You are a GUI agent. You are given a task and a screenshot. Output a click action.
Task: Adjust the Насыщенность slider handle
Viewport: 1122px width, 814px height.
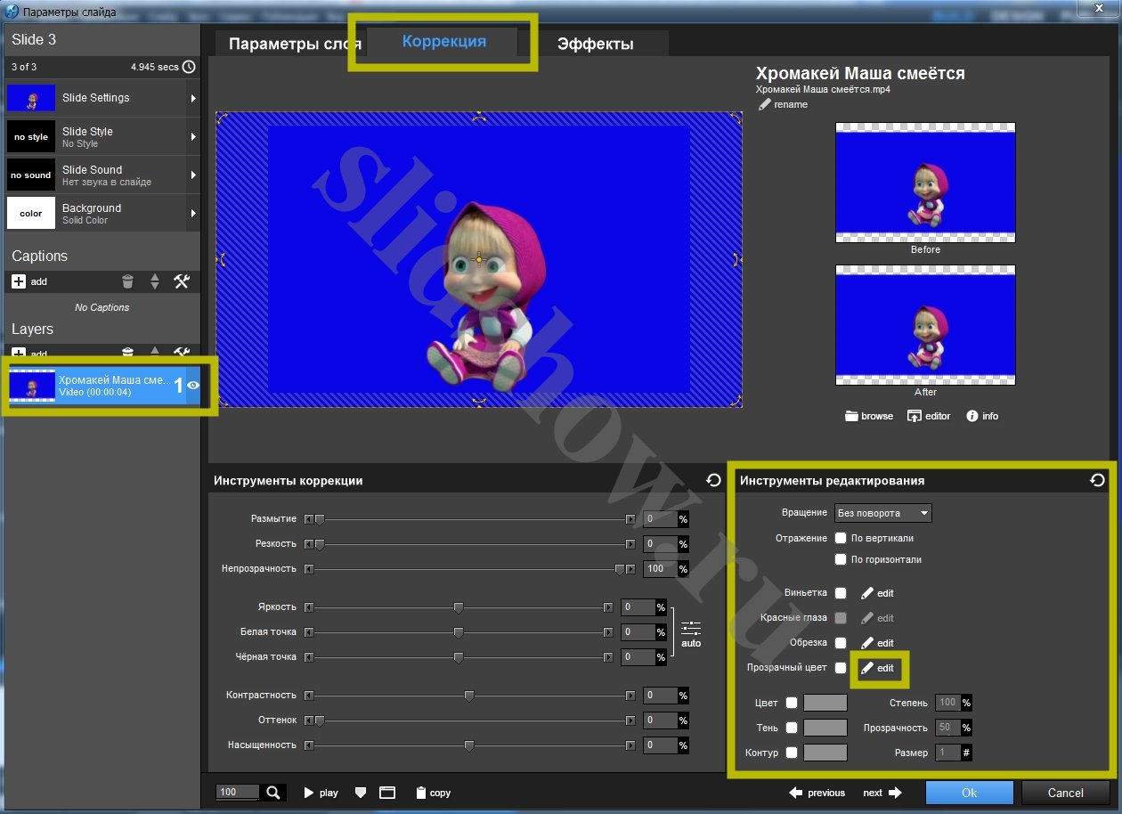tap(469, 745)
